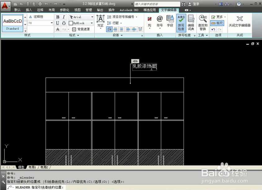Click the command line wrench customize icon
The image size is (262, 190).
3,182
